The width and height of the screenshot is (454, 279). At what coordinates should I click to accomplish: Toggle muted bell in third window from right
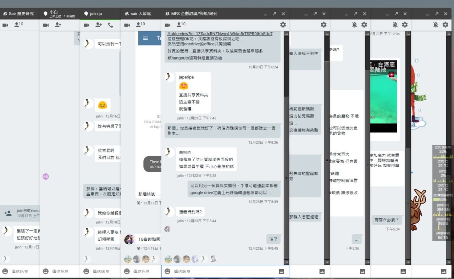pos(354,25)
